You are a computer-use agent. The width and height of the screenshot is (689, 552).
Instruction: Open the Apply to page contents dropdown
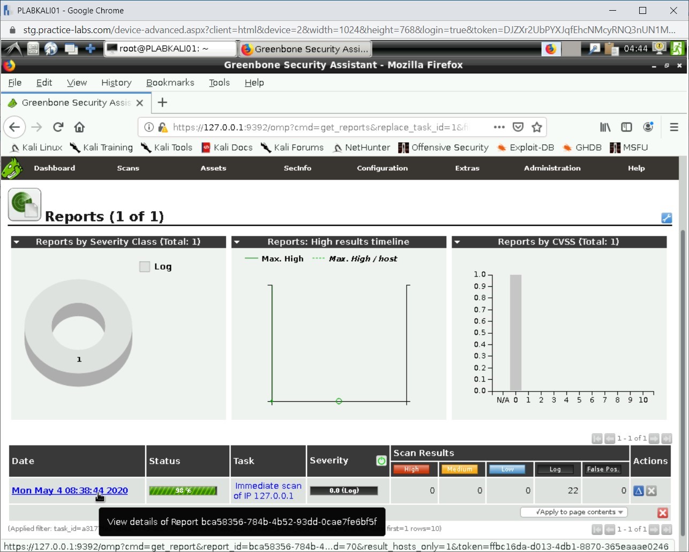(x=574, y=512)
